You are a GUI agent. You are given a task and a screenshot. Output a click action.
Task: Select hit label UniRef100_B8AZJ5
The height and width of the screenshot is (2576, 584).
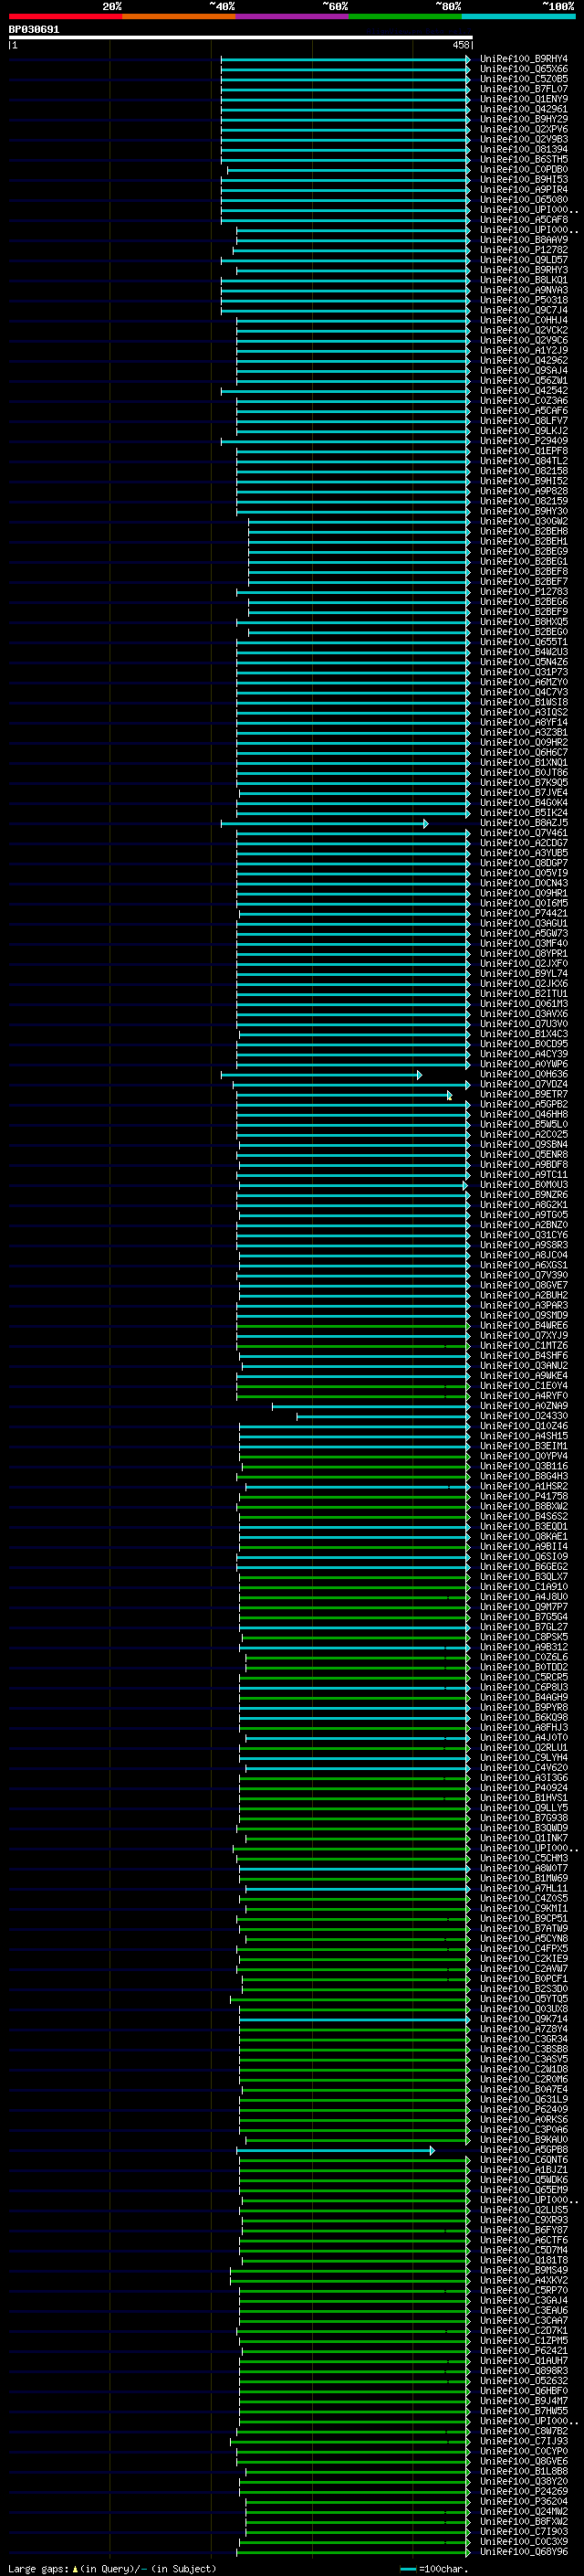523,823
